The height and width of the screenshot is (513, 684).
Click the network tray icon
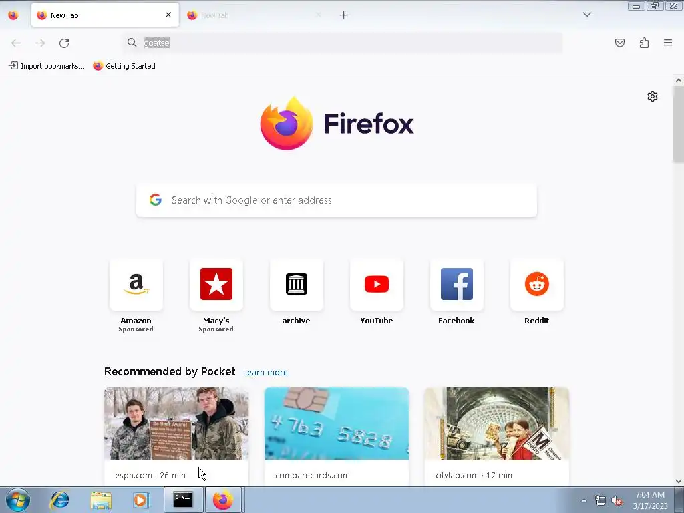(x=601, y=500)
